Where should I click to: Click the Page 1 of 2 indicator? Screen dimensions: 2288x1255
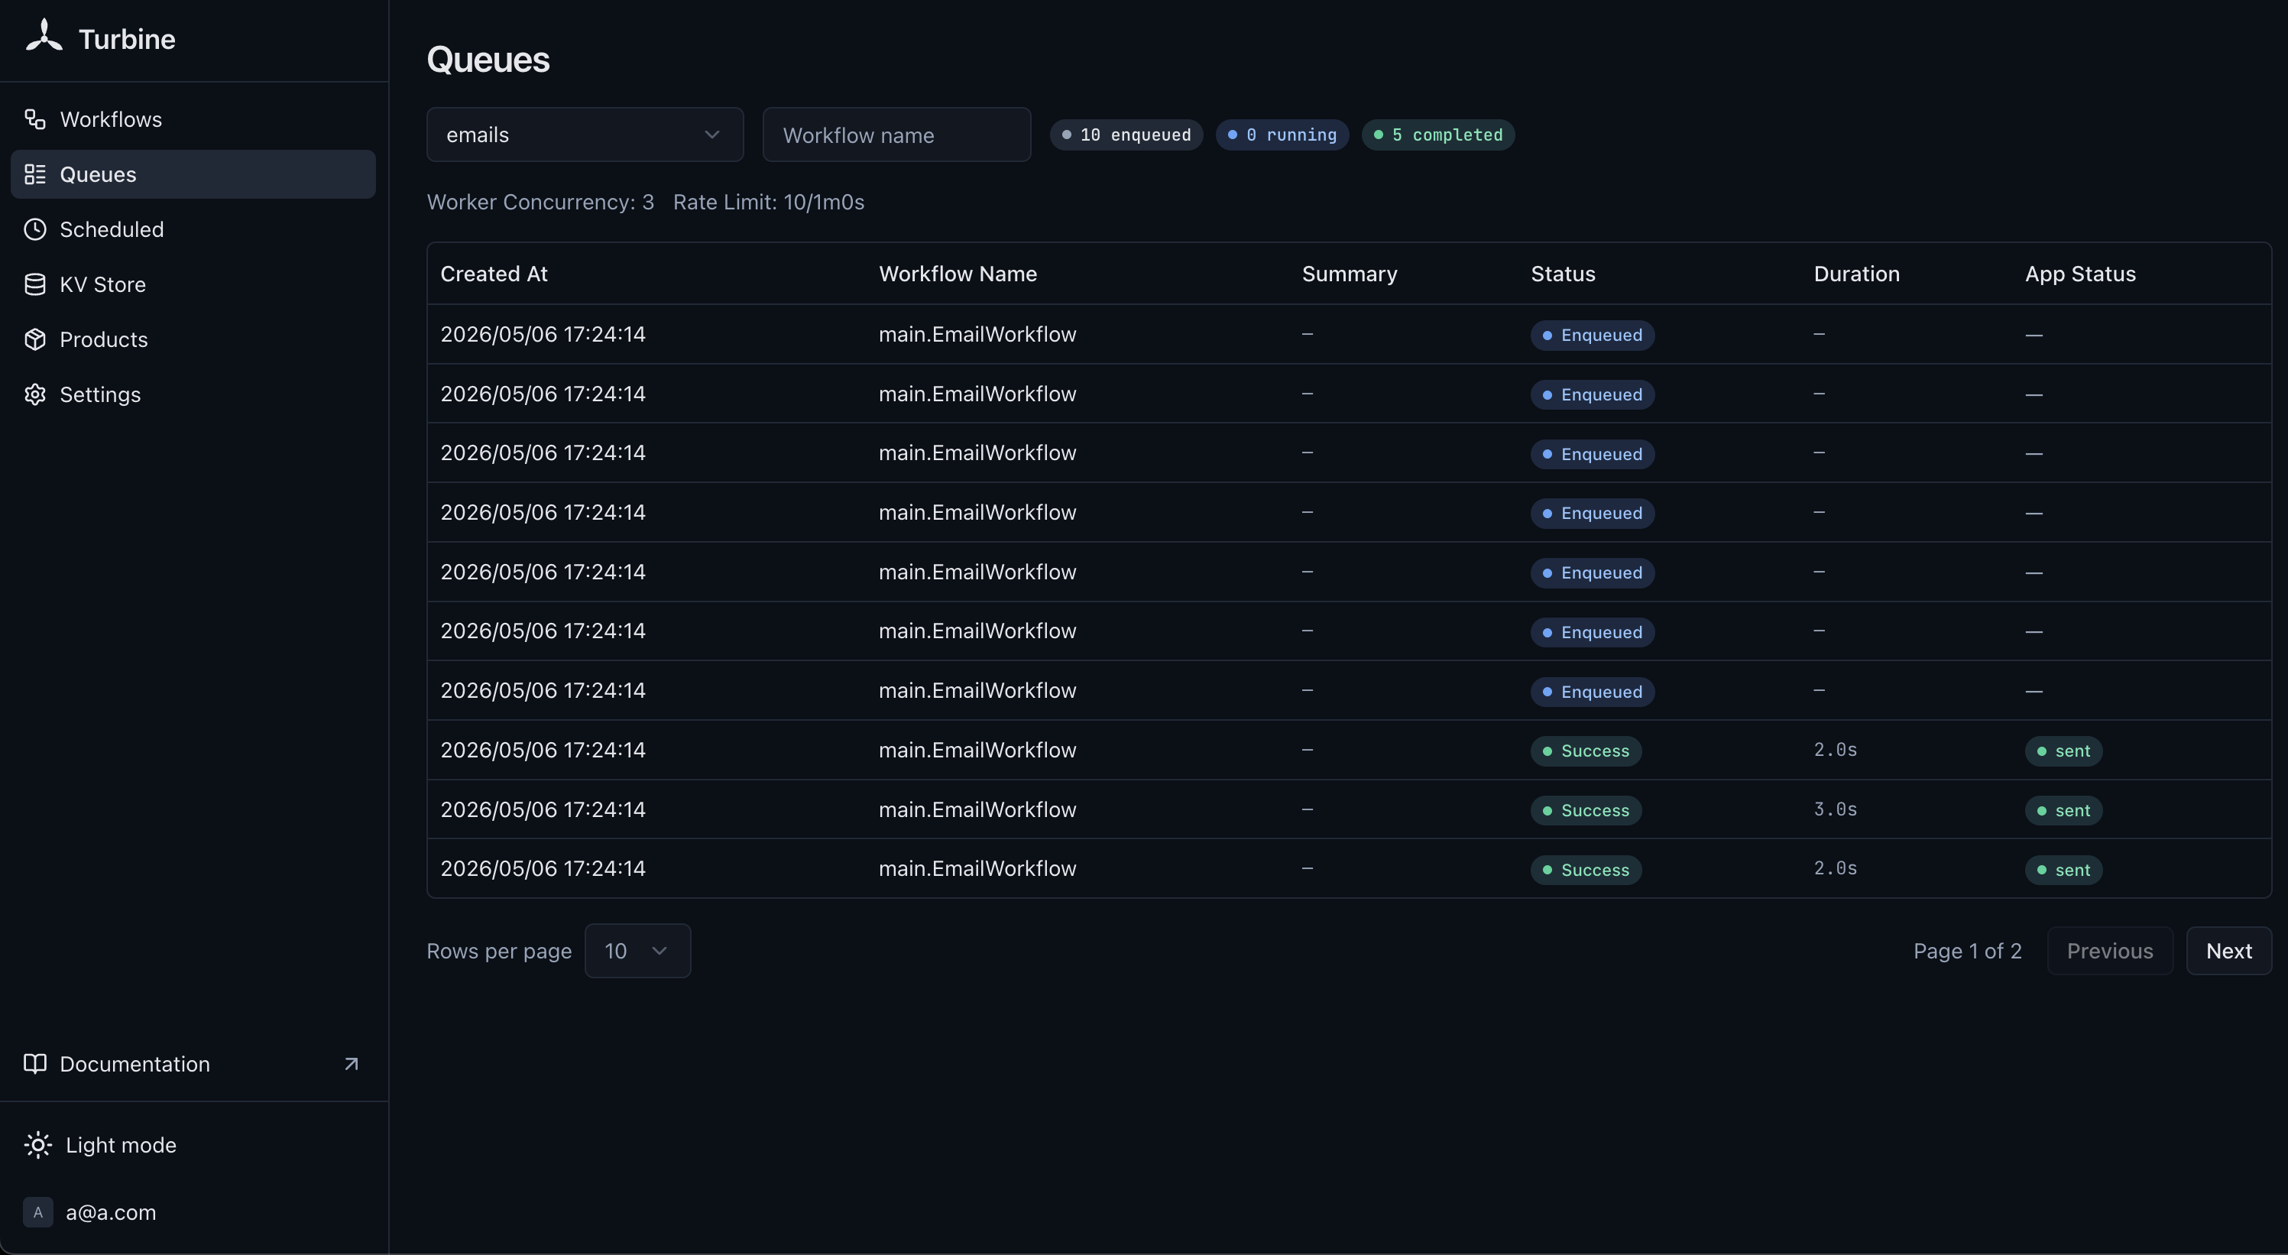1967,952
